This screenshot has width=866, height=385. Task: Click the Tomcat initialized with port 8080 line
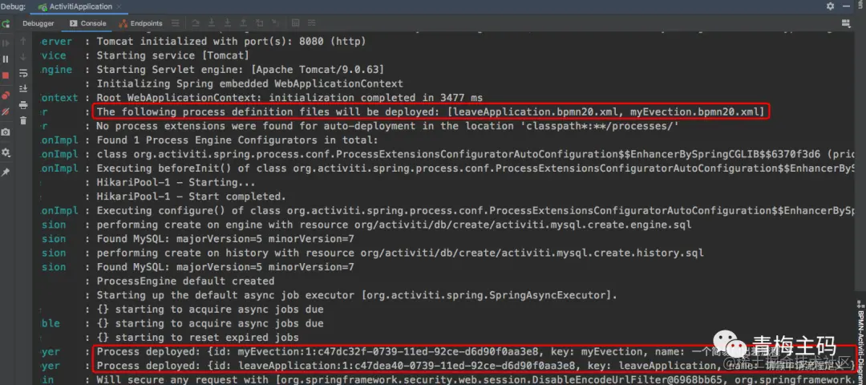point(231,42)
